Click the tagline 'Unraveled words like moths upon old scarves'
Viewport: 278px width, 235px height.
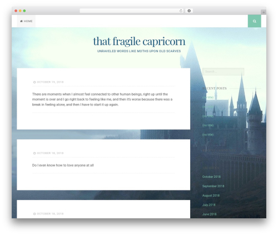tap(139, 51)
